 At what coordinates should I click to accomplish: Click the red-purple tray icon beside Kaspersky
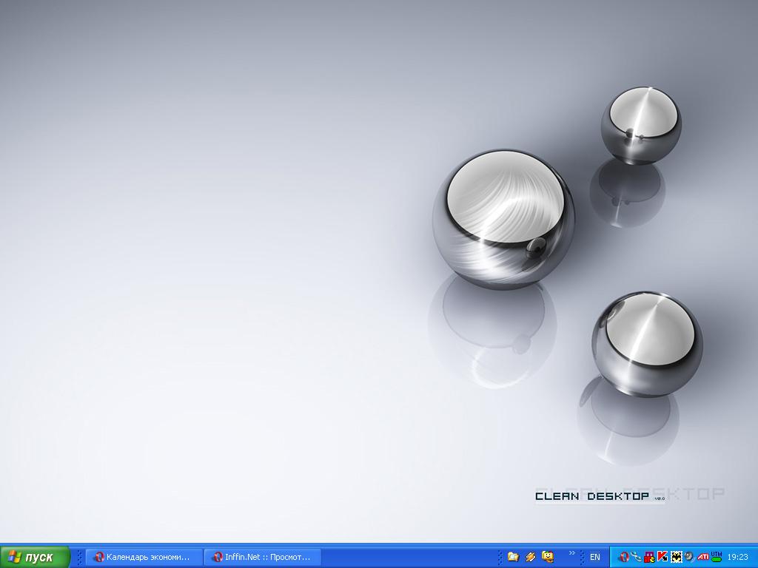click(x=649, y=557)
